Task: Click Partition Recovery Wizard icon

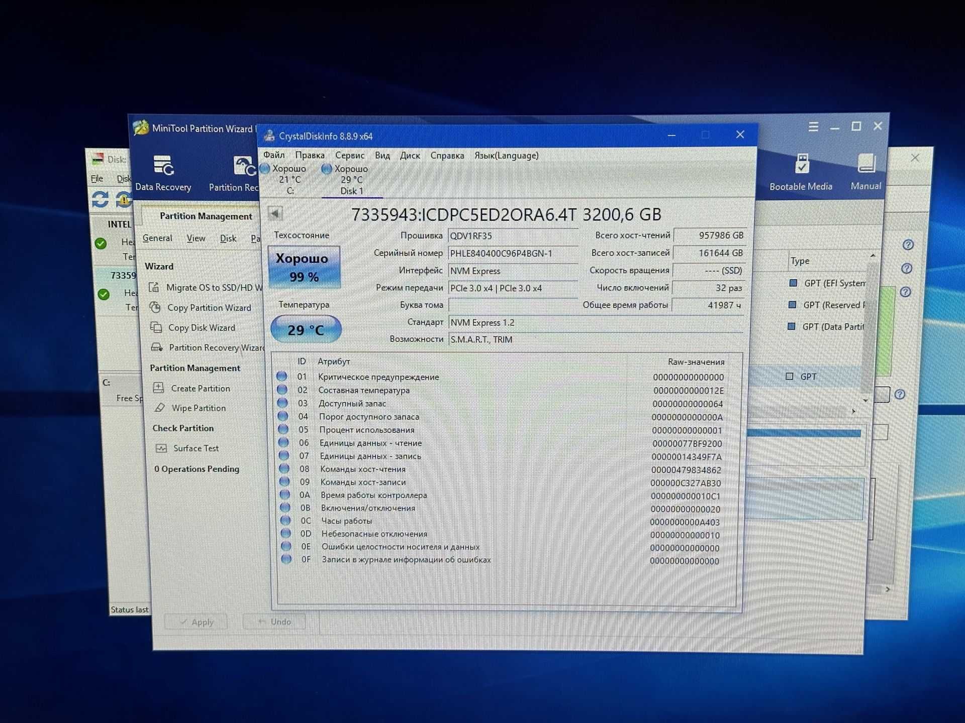Action: point(157,347)
